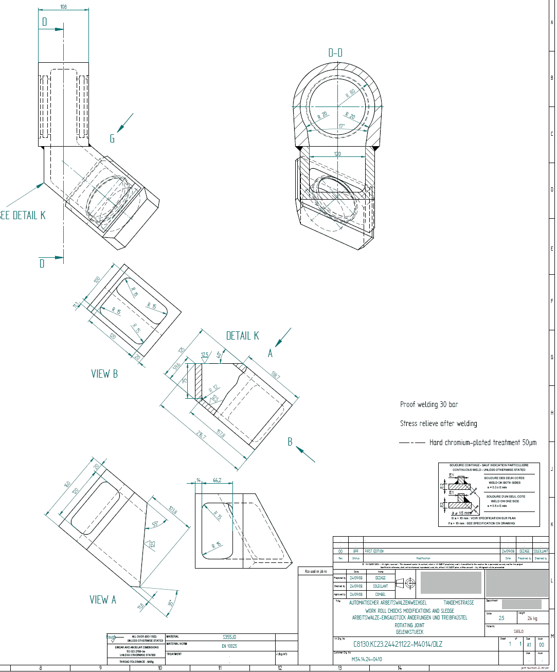Click the SEE DETAIL K callout text
Screen dimensions: 557x672
pos(23,216)
